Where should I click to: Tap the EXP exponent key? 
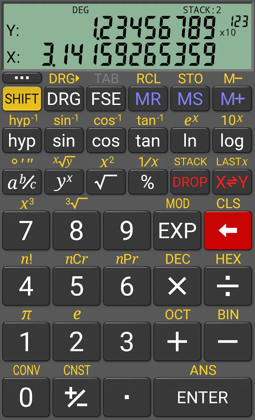[177, 230]
